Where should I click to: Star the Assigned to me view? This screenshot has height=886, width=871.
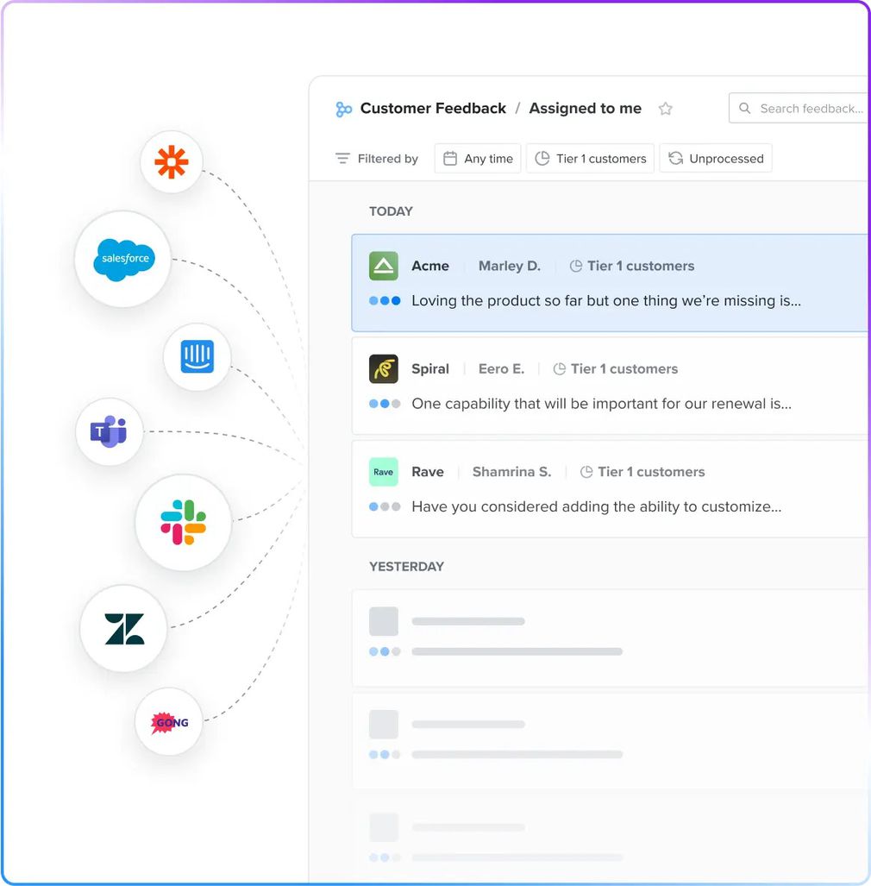665,109
